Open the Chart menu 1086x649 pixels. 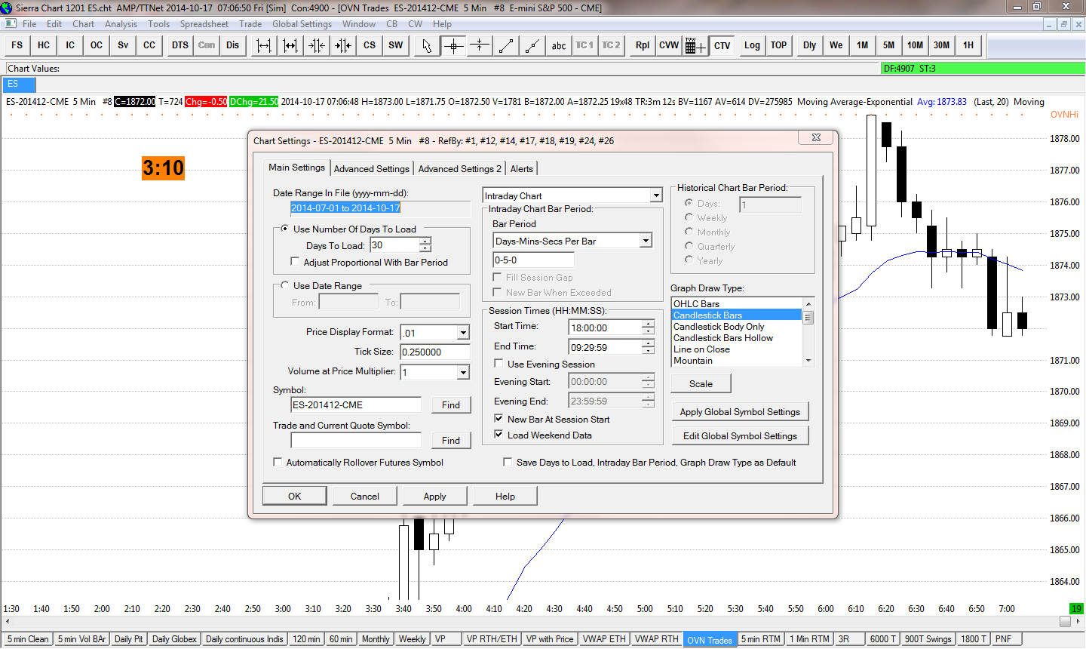[83, 24]
